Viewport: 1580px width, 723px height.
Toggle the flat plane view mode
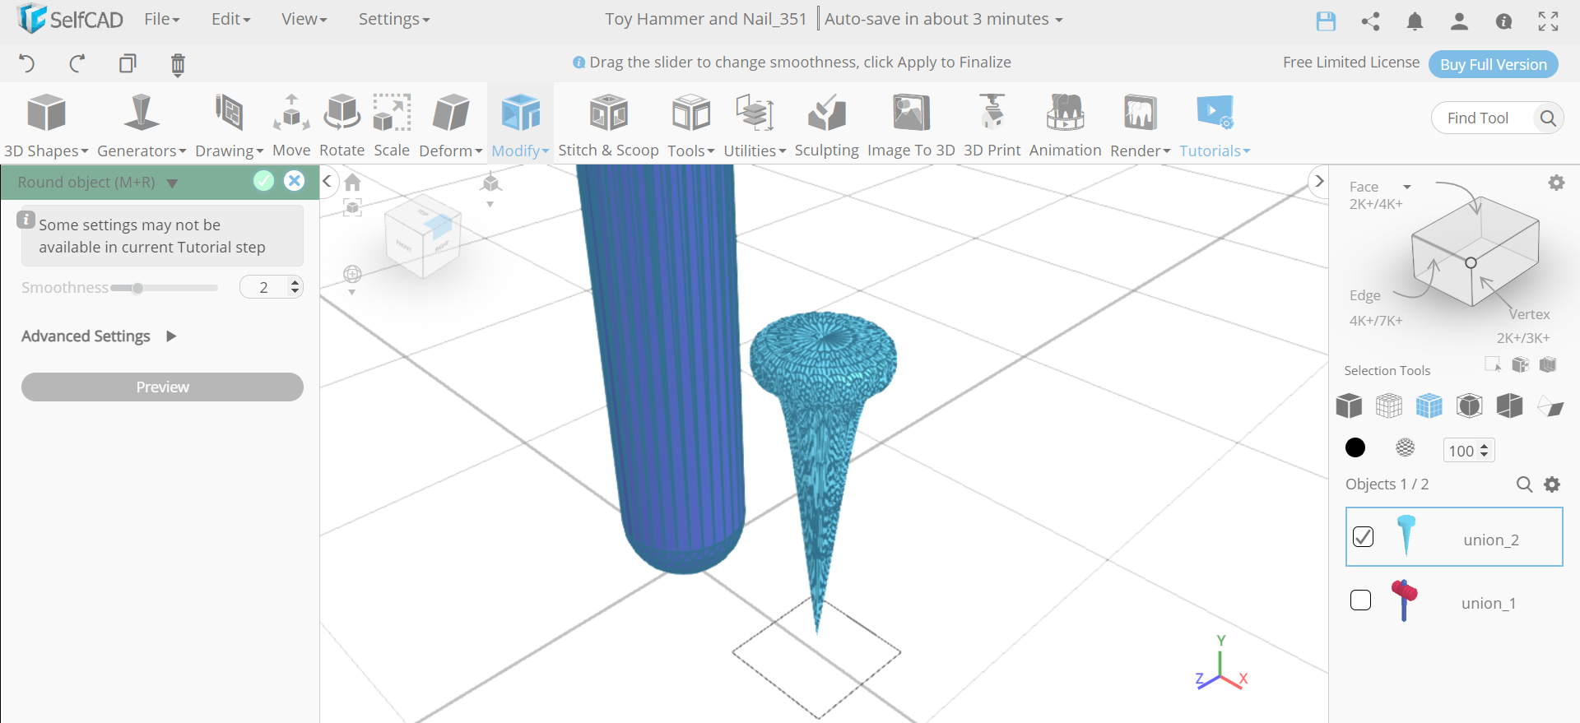1550,406
